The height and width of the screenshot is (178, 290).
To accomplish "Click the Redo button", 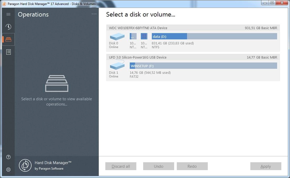I will [192, 166].
